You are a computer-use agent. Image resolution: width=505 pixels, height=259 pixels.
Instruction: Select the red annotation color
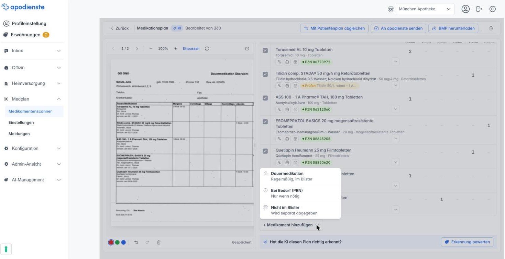tap(111, 242)
